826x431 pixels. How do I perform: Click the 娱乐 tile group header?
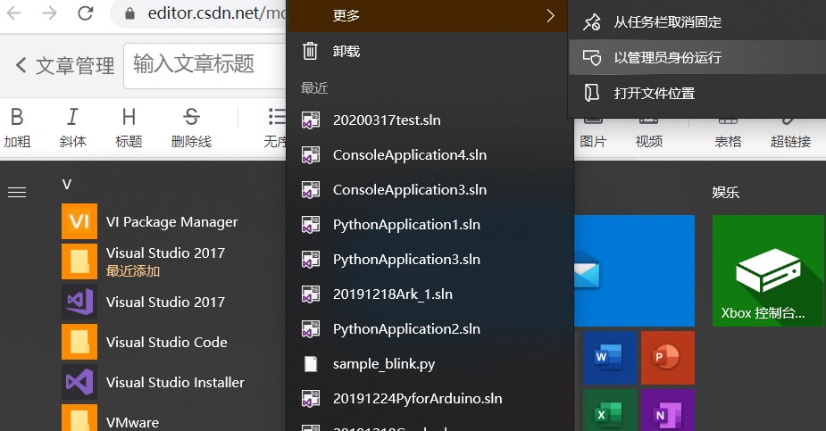point(725,192)
